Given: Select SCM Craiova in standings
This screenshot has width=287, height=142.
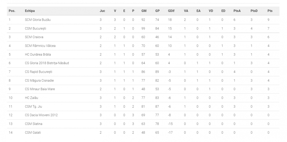Looking at the screenshot, I should click(x=143, y=37).
